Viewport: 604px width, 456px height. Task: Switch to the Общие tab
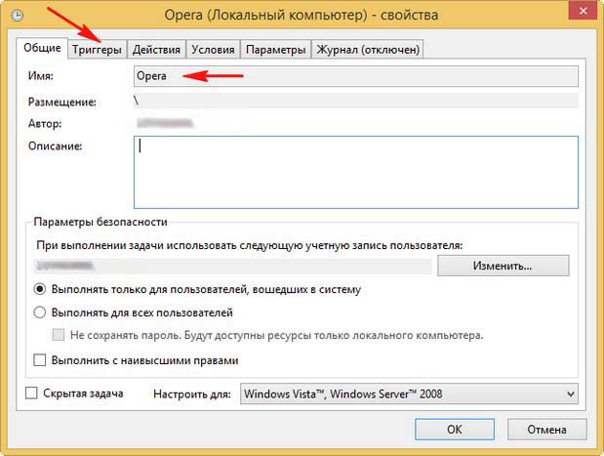click(42, 48)
